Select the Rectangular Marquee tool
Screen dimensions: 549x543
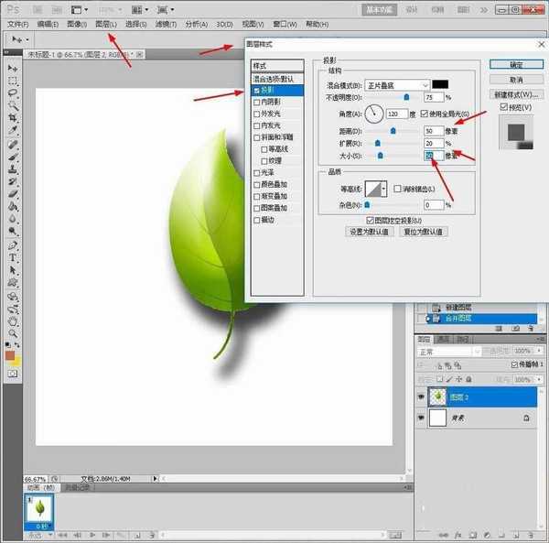click(13, 81)
